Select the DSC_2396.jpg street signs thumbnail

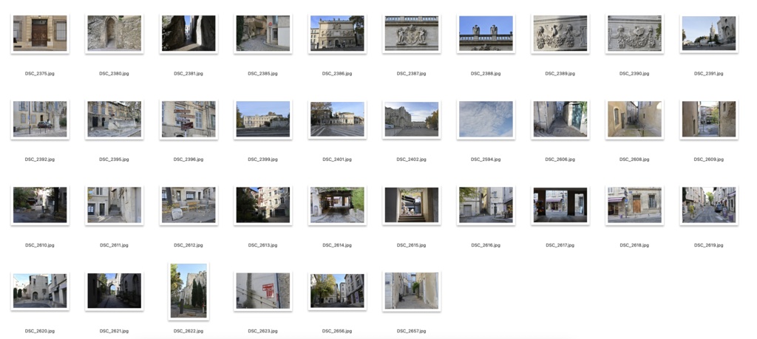(189, 119)
